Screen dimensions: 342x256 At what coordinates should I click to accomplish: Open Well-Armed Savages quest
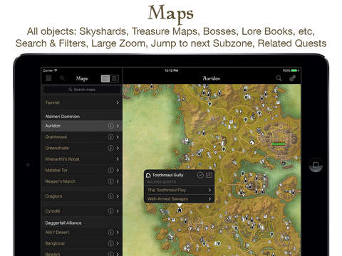click(x=179, y=199)
